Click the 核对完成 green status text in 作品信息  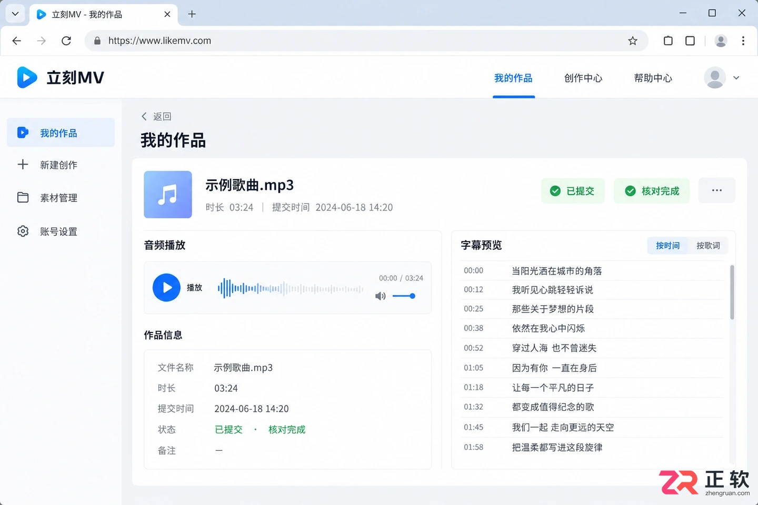click(287, 430)
